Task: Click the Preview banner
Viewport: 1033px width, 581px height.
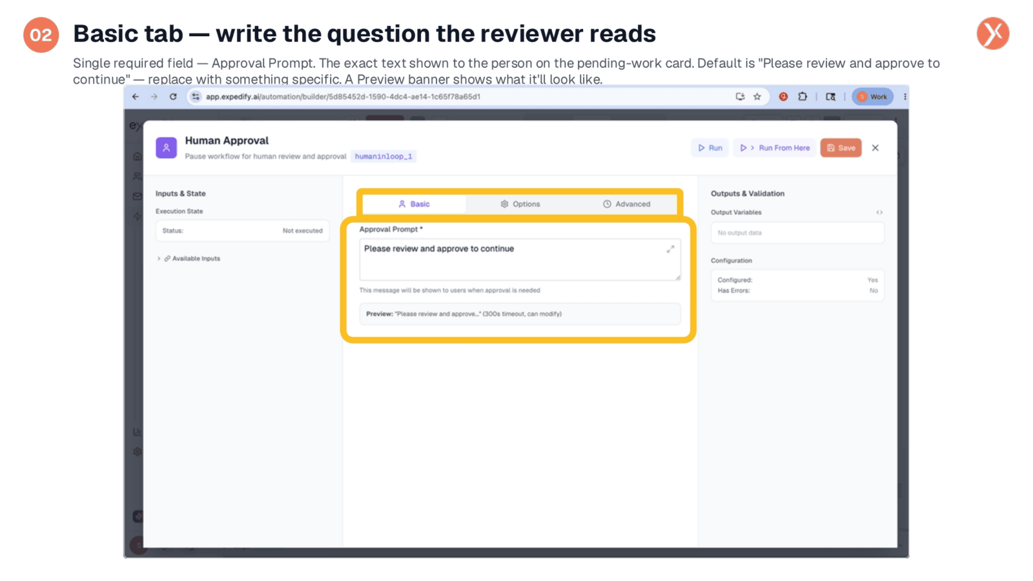Action: click(520, 314)
